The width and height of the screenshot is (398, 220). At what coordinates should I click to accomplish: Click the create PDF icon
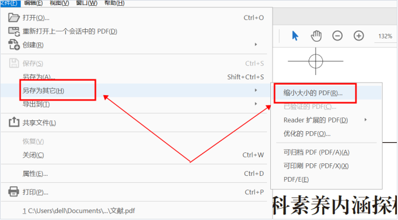point(14,45)
